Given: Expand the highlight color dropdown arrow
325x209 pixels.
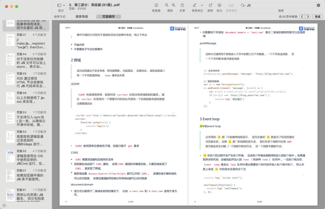Looking at the screenshot, I should point(202,5).
